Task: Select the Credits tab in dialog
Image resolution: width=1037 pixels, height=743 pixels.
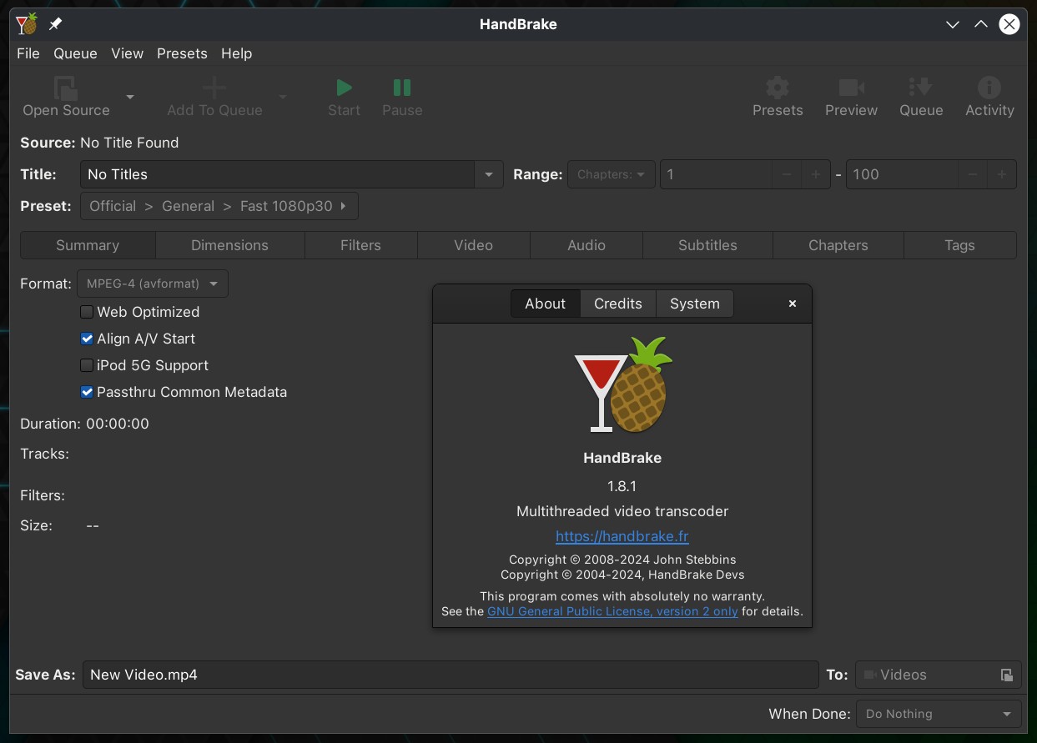Action: (618, 304)
